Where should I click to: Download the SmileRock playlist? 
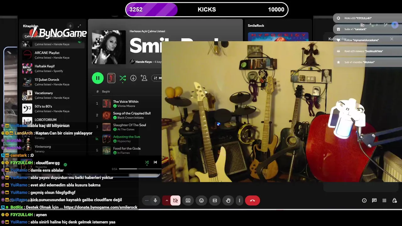coord(133,78)
